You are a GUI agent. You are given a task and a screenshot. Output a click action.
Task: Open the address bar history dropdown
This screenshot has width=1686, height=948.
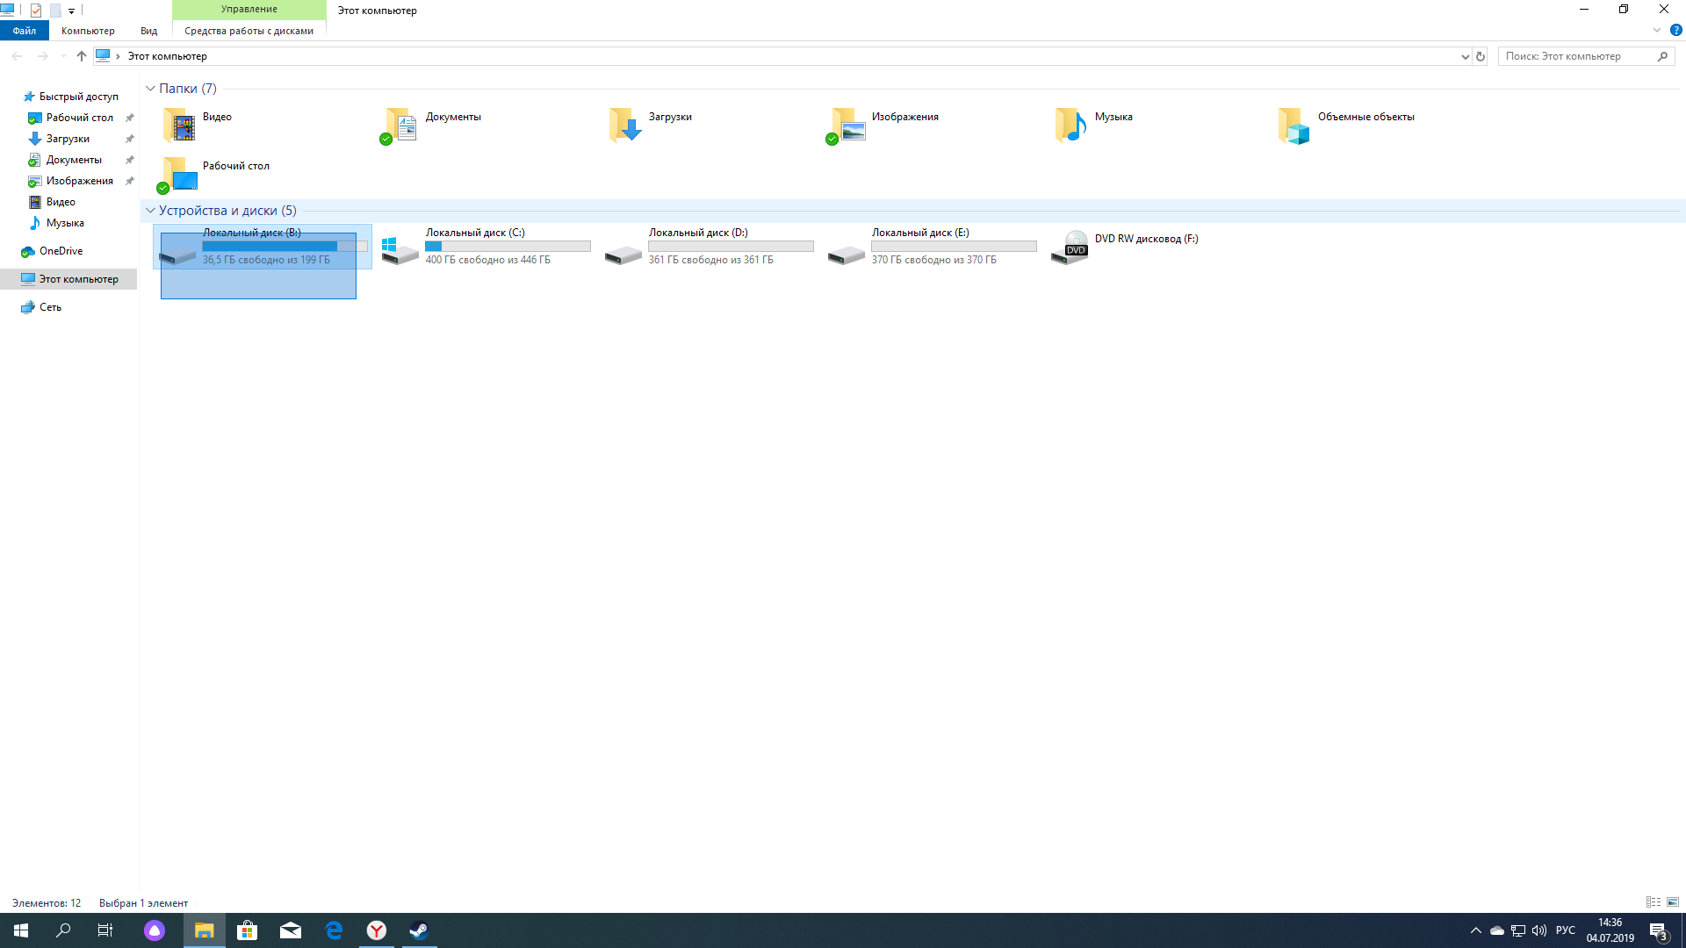(x=1465, y=56)
